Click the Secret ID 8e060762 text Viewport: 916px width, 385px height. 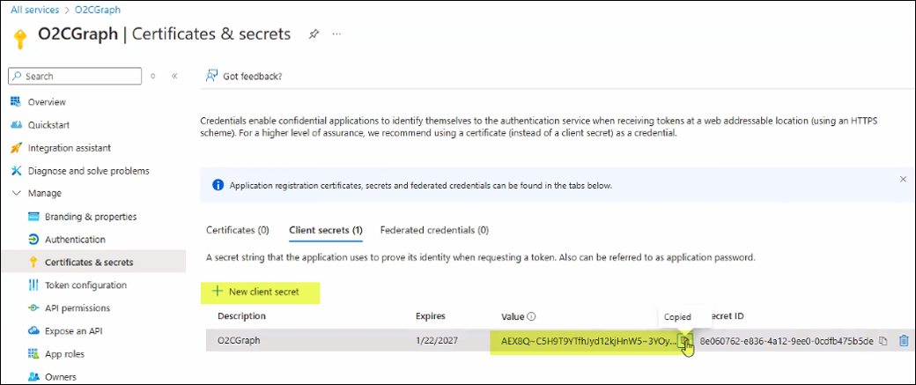[787, 341]
